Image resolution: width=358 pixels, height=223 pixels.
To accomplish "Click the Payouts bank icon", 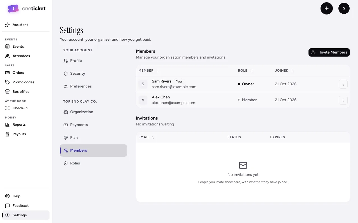I will click(x=8, y=134).
